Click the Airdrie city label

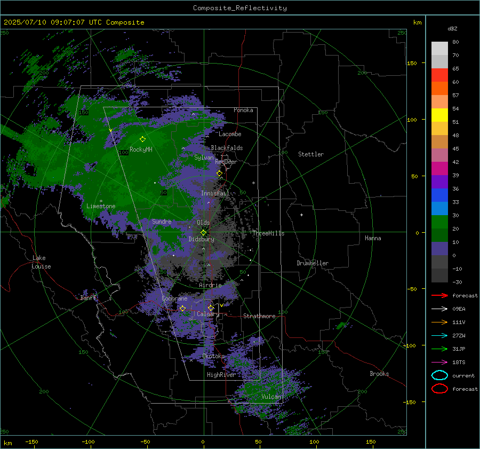click(210, 285)
